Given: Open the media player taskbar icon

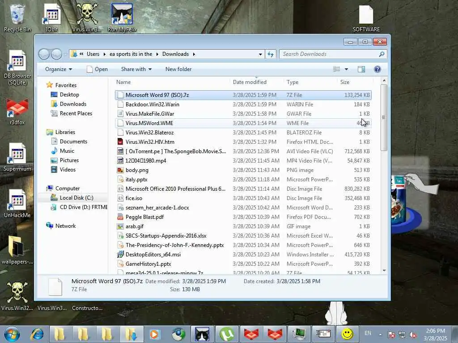Looking at the screenshot, I should click(154, 334).
